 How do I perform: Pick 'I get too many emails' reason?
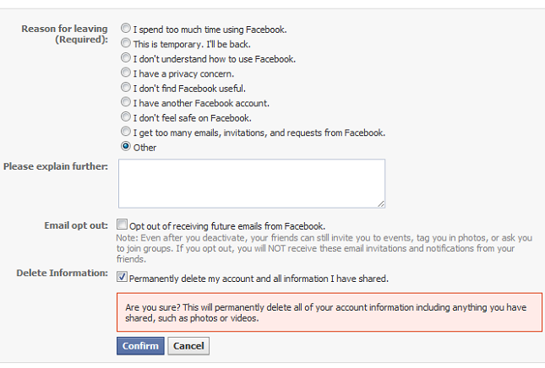click(126, 133)
